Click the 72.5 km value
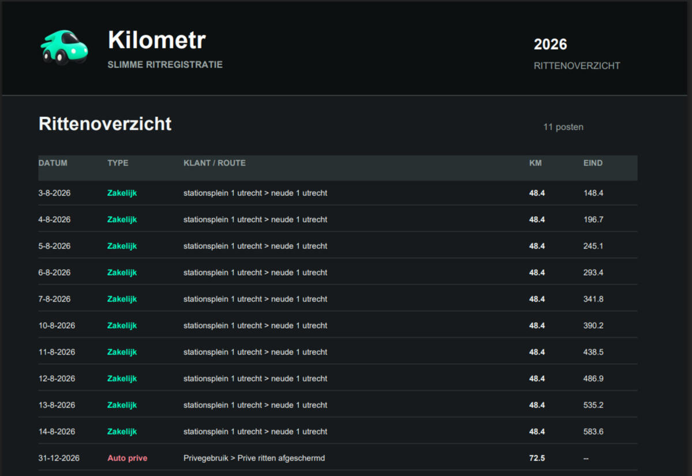 tap(537, 458)
